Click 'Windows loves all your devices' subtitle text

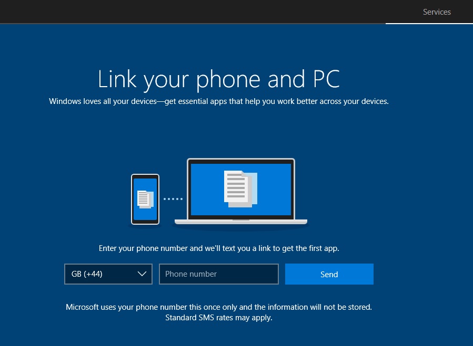(x=219, y=101)
